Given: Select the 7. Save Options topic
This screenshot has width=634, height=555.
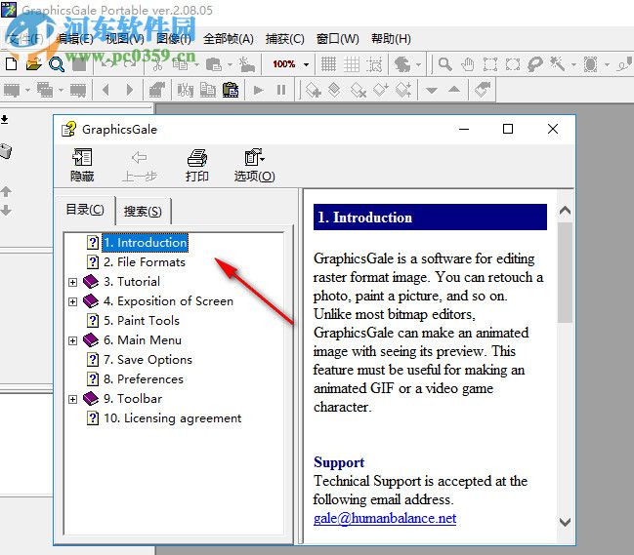Looking at the screenshot, I should 148,360.
